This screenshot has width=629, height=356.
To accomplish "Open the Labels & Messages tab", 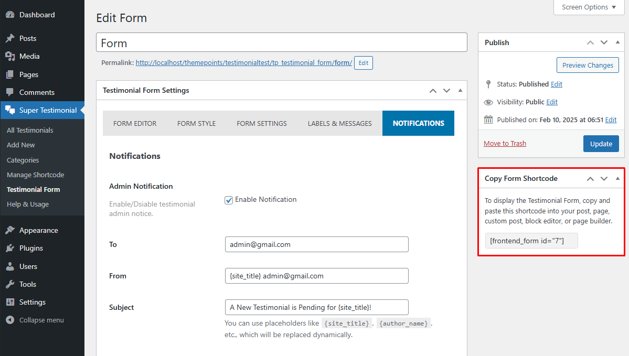I will [x=340, y=124].
